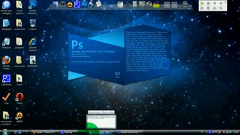Open the image file desktop icon

[x=33, y=61]
